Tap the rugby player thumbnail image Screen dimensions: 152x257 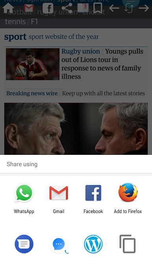coord(33,64)
